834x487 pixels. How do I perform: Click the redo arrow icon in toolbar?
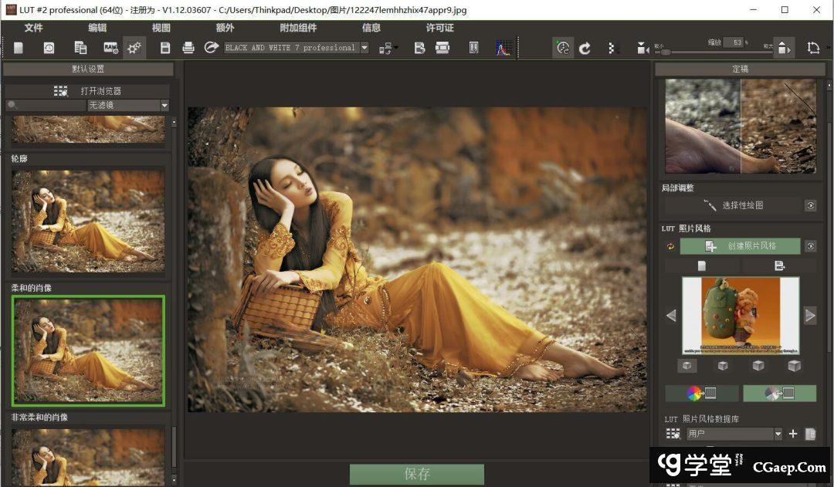click(585, 48)
